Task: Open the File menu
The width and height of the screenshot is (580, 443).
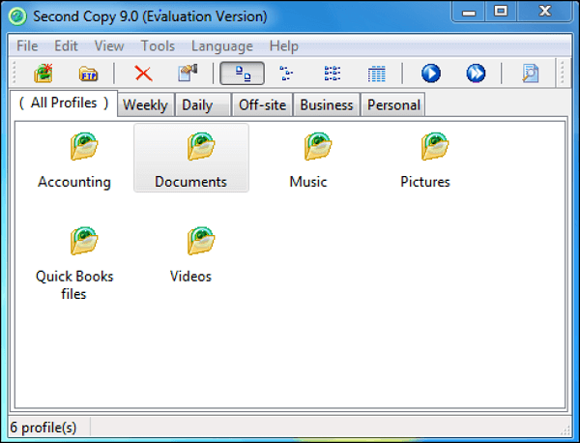Action: click(x=27, y=45)
